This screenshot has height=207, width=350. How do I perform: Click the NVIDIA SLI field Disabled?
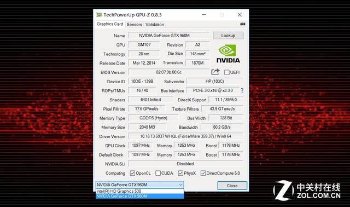[x=185, y=164]
